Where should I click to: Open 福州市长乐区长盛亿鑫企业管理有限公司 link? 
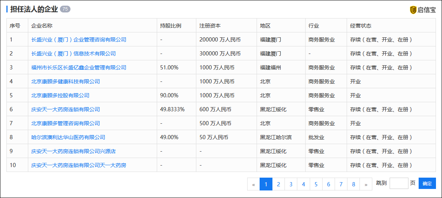point(79,68)
